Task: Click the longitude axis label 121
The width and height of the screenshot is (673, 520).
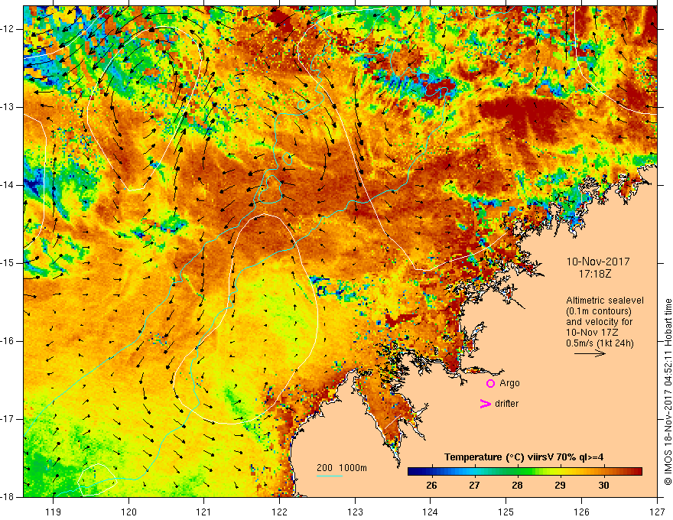Action: tap(204, 512)
